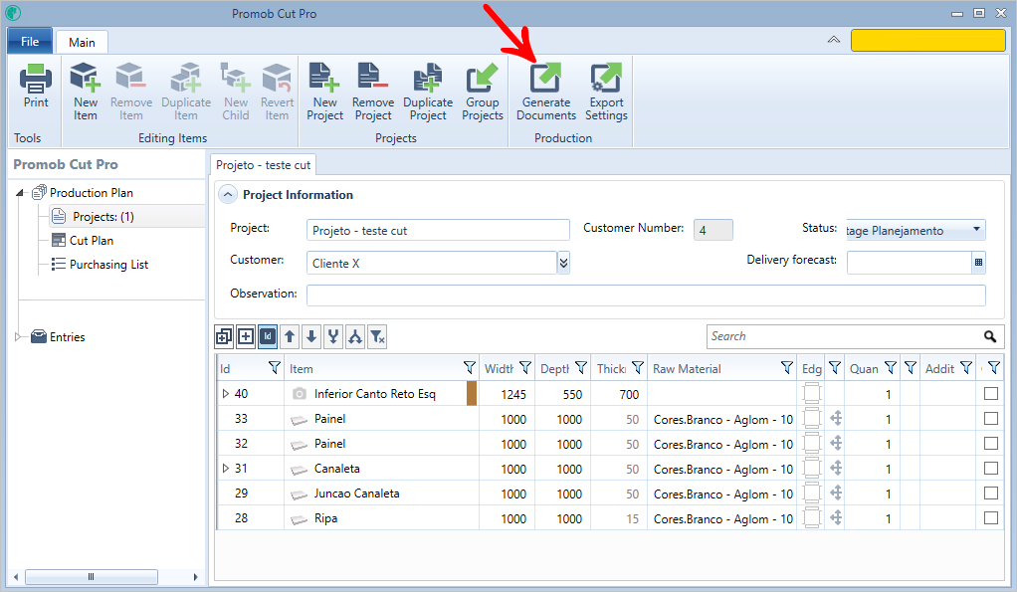Select Projects: (1) in the tree
This screenshot has height=592, width=1017.
(103, 217)
